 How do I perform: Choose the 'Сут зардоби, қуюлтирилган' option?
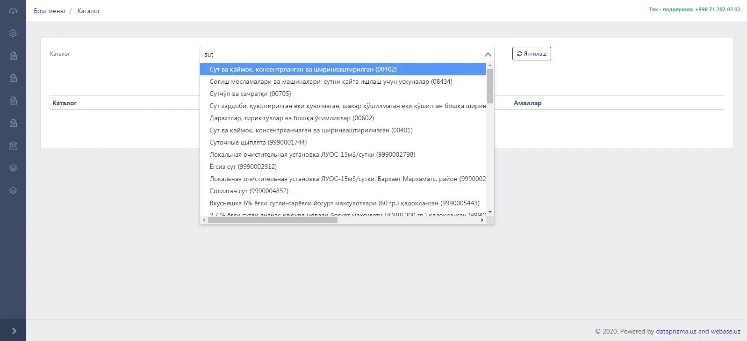tap(343, 106)
